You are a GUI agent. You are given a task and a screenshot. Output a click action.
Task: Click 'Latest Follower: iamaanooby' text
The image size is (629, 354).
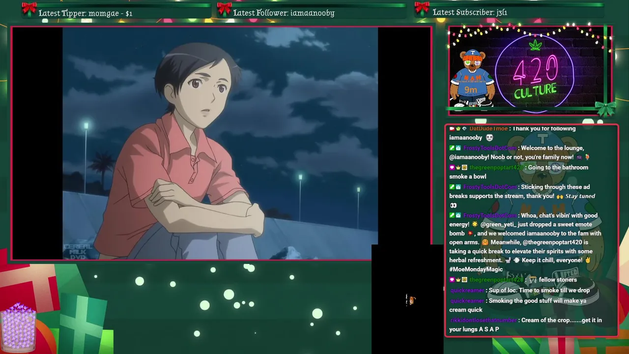[284, 13]
